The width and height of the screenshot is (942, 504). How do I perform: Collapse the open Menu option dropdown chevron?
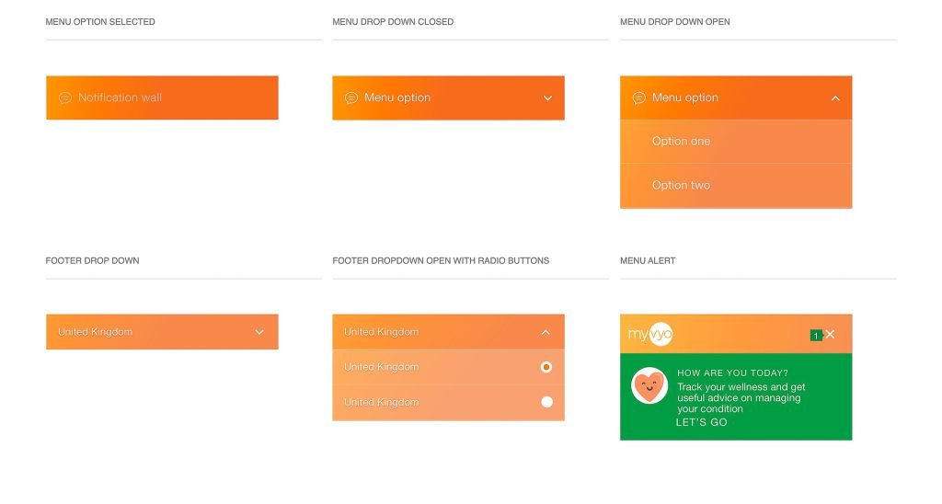pyautogui.click(x=835, y=98)
